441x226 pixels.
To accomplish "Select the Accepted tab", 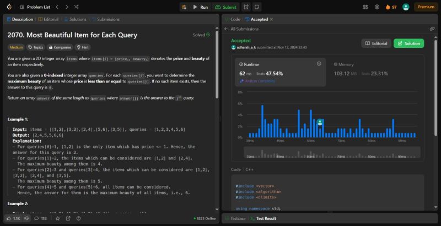I will pos(257,19).
